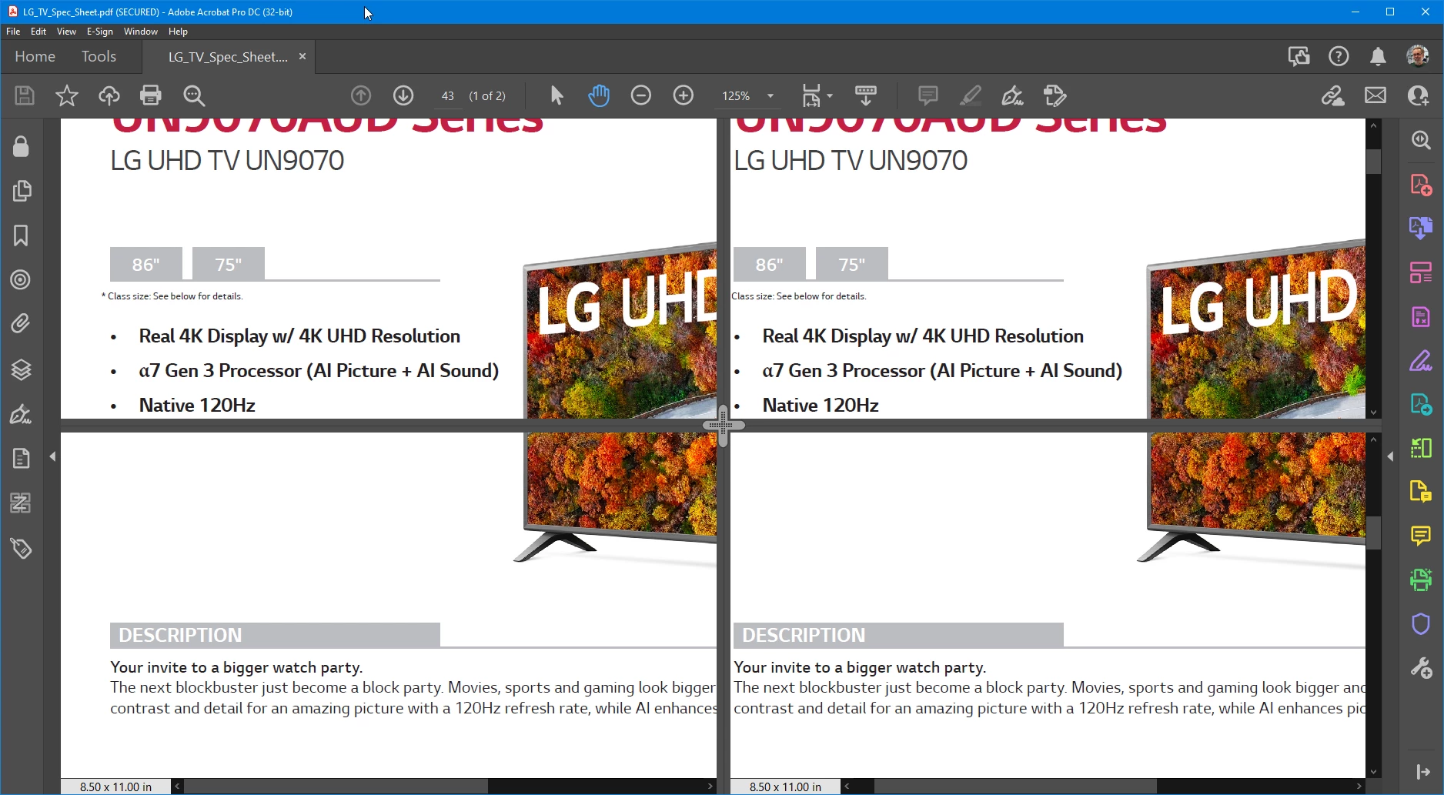
Task: Switch to the Home tab
Action: point(35,56)
